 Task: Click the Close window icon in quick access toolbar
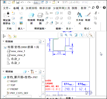[x=53, y=2]
